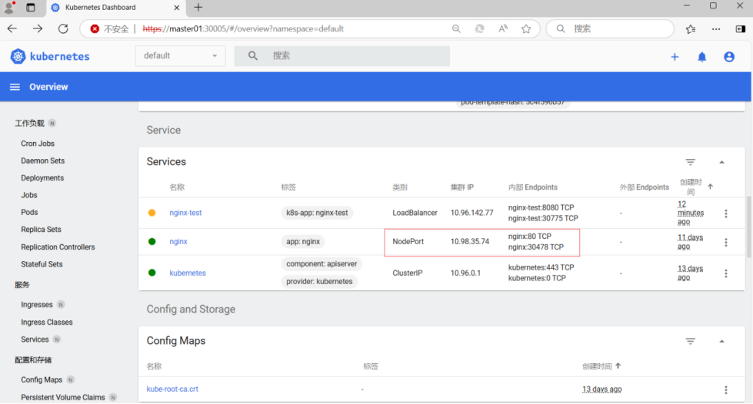753x404 pixels.
Task: Open Ingresses in sidebar
Action: point(36,305)
